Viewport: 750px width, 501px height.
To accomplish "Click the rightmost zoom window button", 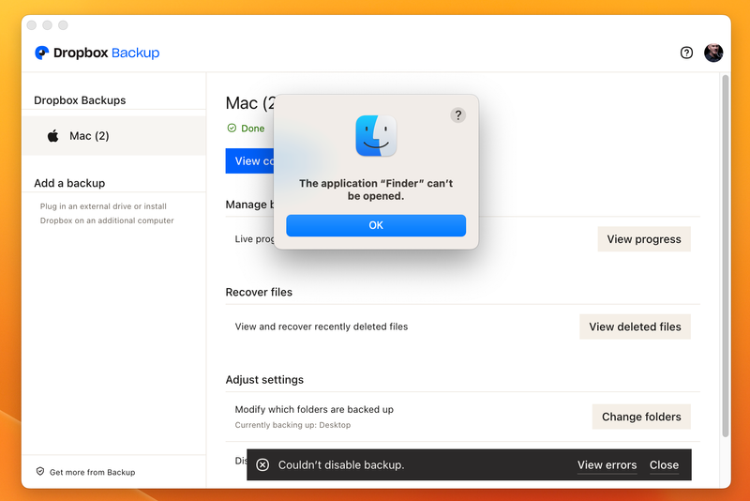I will coord(63,25).
